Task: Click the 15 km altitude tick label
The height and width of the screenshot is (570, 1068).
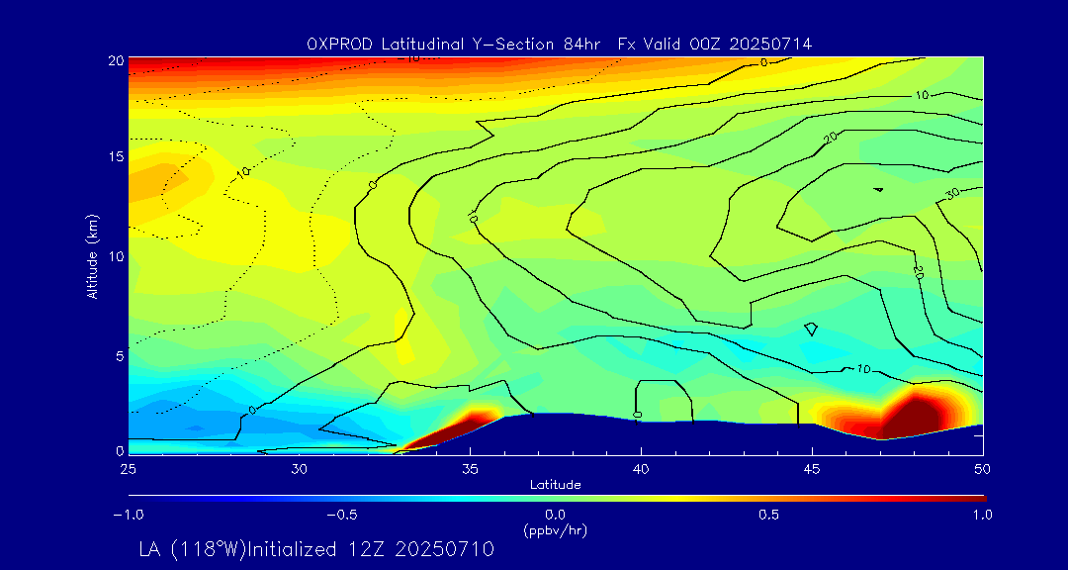Action: click(x=116, y=156)
